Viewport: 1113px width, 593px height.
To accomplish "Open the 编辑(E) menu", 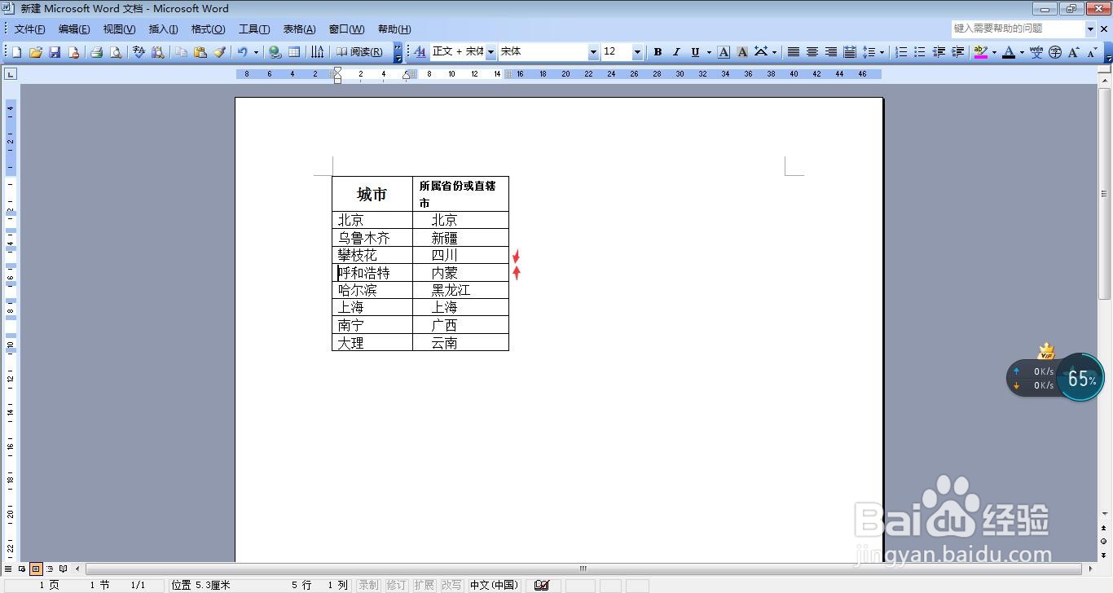I will [x=74, y=29].
